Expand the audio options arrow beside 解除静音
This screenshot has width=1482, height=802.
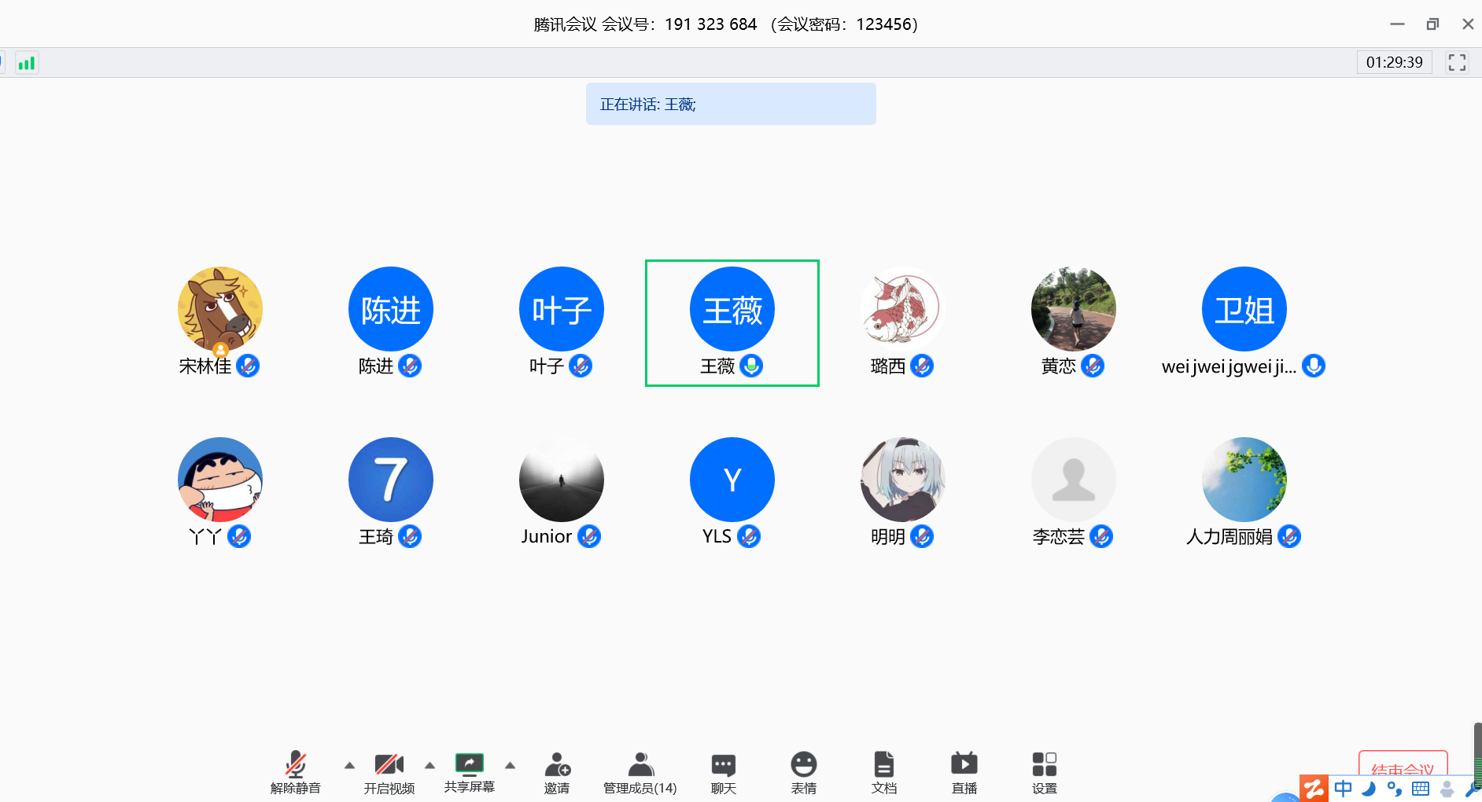349,764
